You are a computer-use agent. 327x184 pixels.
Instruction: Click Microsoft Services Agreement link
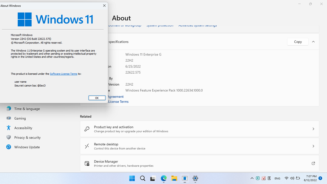115,97
